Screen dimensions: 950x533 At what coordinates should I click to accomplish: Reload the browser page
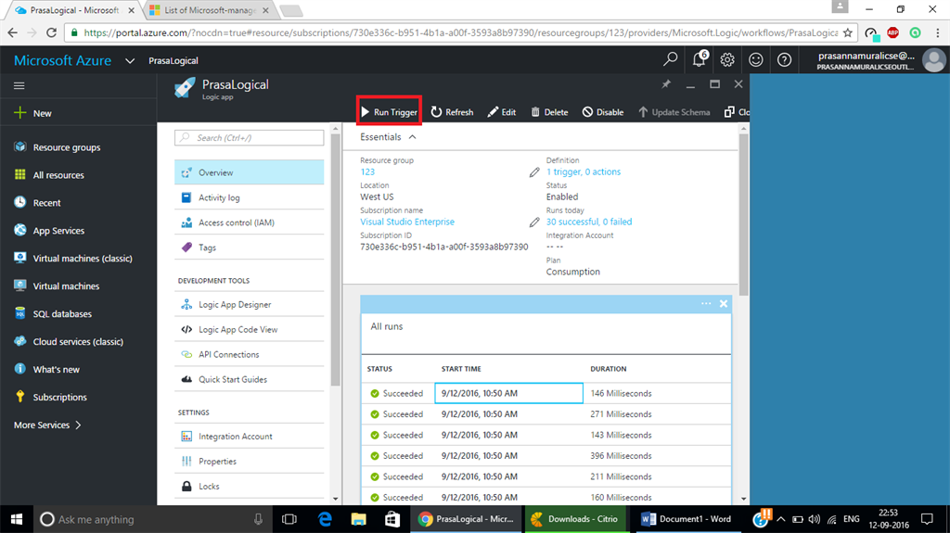point(52,32)
